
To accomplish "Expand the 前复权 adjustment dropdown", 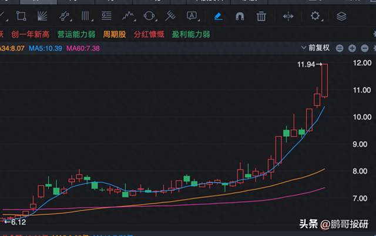I will (x=323, y=48).
